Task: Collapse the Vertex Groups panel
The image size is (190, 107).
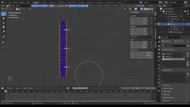Action: (x=169, y=50)
